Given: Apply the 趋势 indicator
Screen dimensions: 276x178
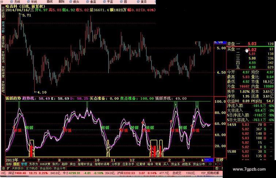Looking at the screenshot, I should 65,164.
